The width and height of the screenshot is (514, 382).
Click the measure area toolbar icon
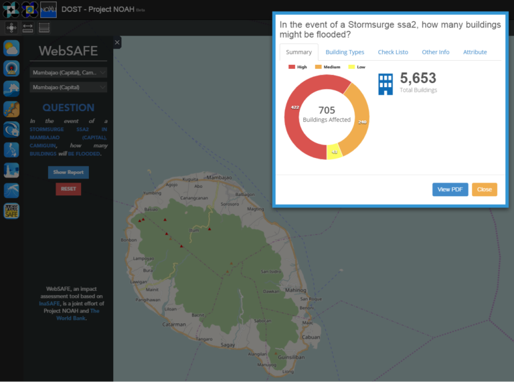pyautogui.click(x=44, y=27)
